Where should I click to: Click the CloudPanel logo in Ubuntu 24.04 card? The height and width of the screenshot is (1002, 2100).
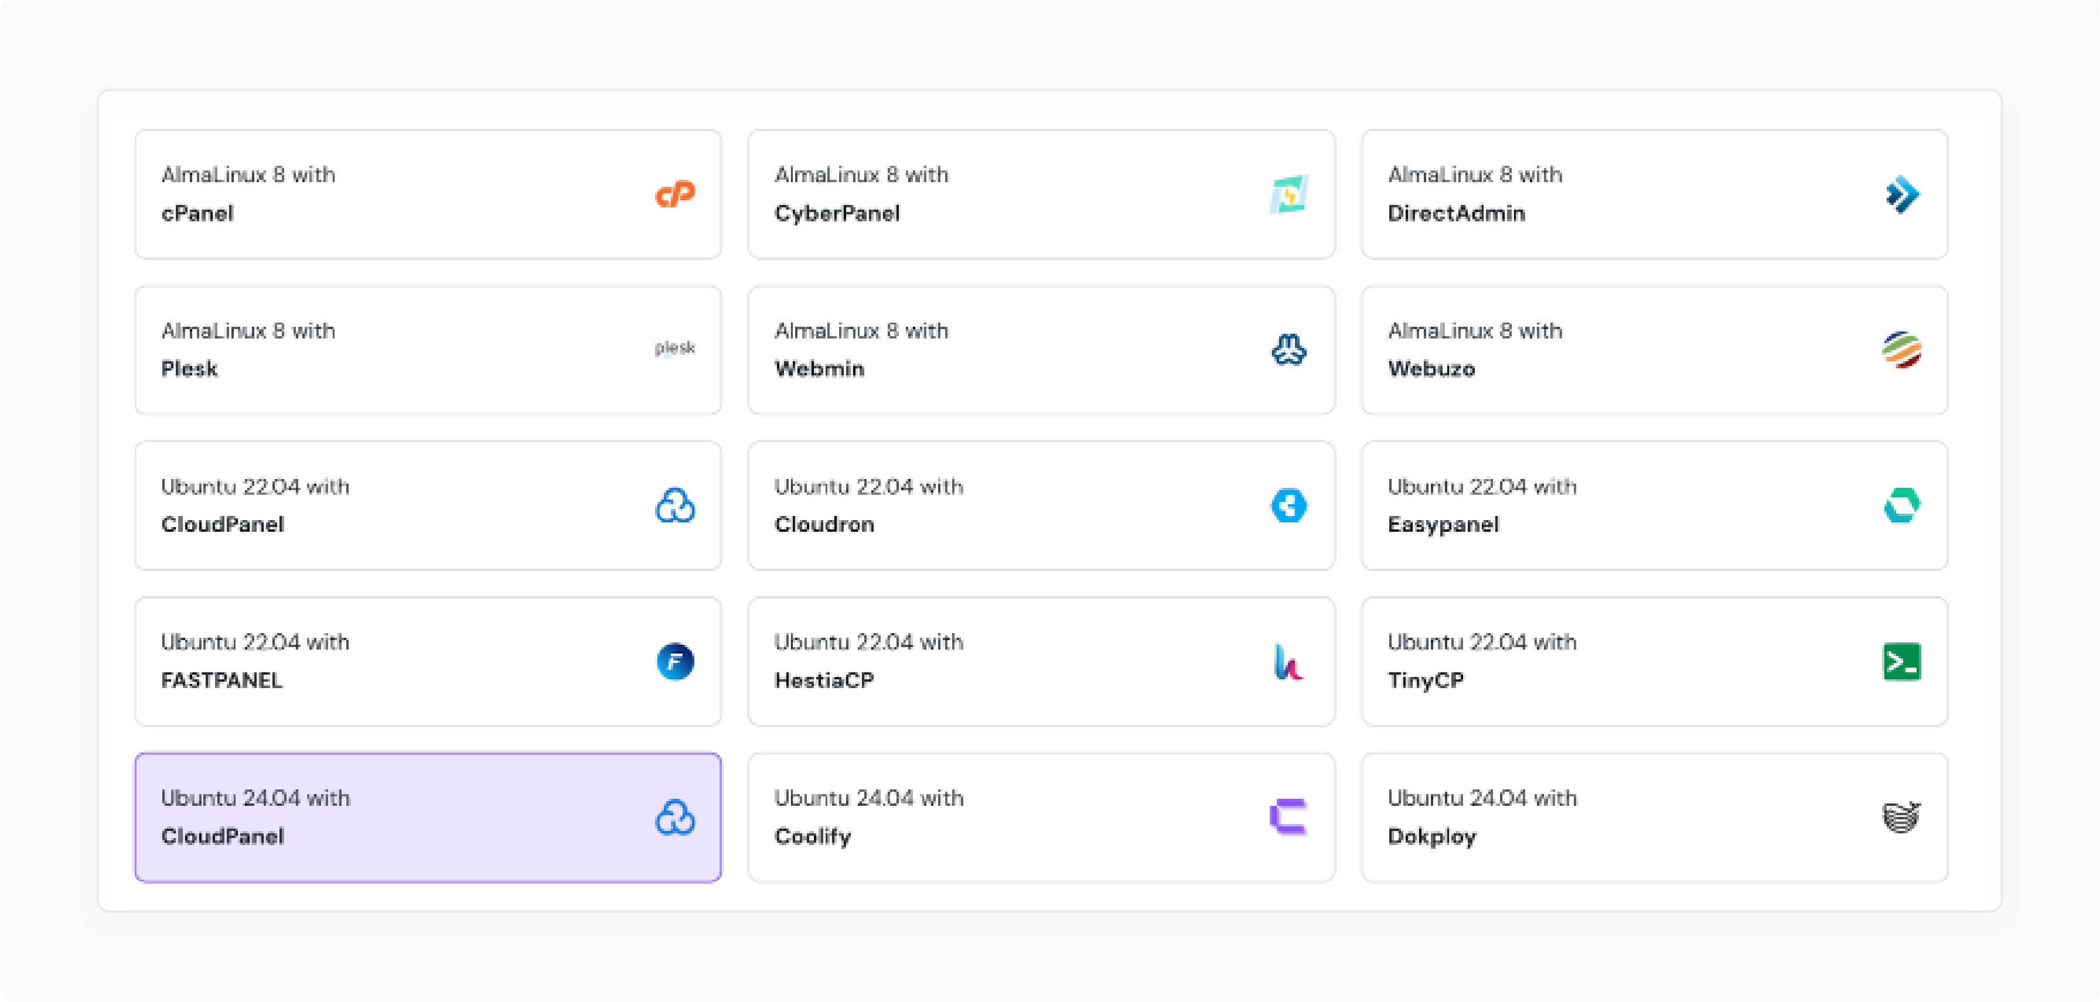[675, 817]
